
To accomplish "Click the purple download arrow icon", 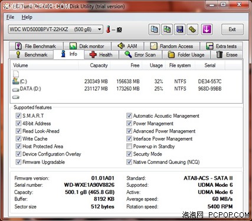I will pos(207,29).
